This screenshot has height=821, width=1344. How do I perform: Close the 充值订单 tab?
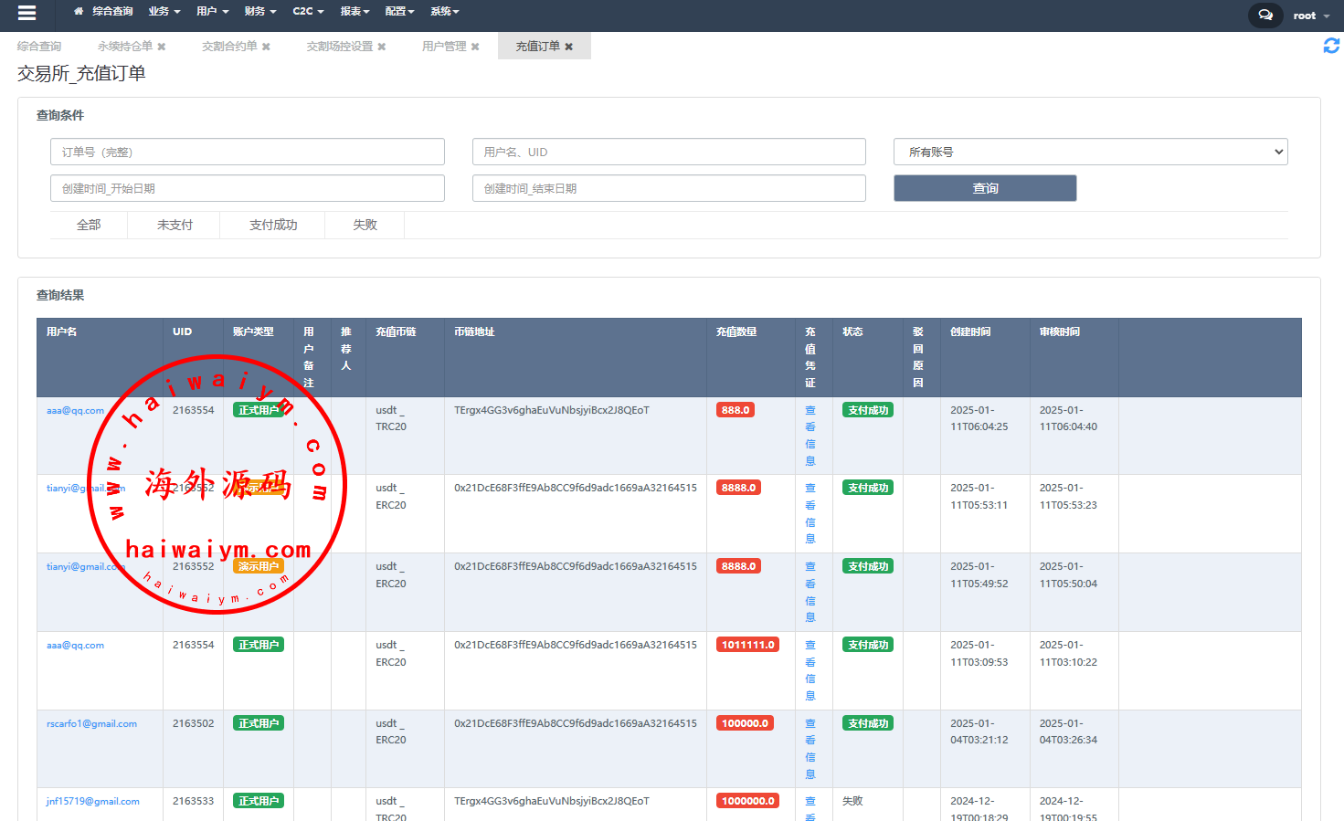click(x=568, y=47)
